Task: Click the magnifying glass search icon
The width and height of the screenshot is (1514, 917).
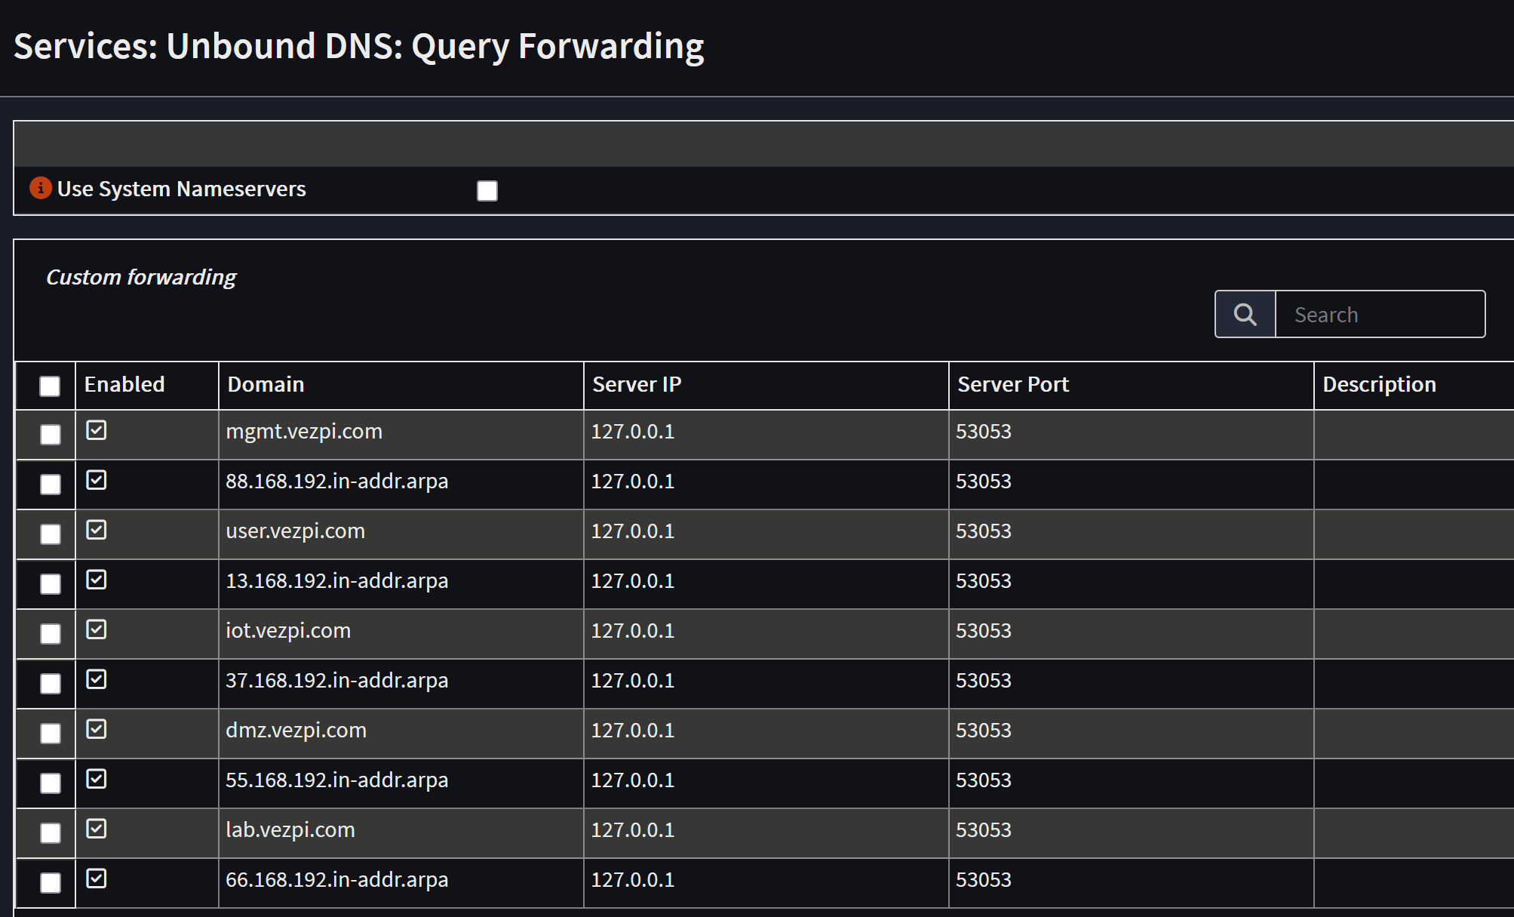Action: (1244, 313)
